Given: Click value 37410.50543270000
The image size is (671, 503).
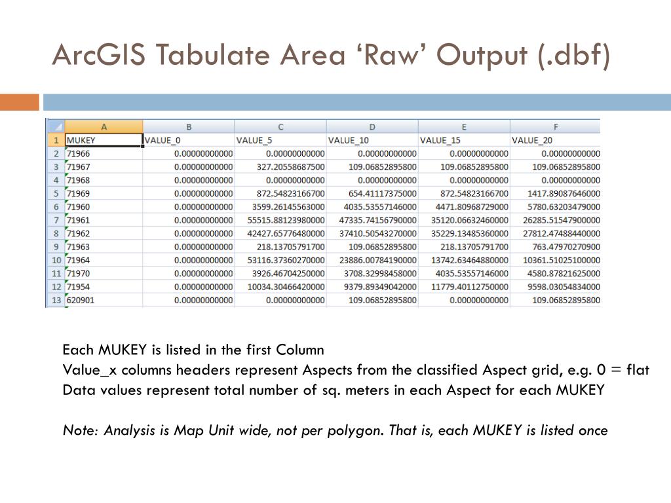Looking at the screenshot, I should pos(372,234).
